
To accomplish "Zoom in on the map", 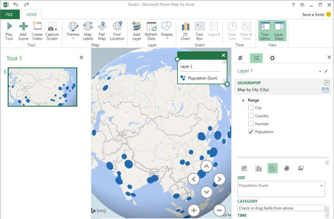I will point(194,210).
